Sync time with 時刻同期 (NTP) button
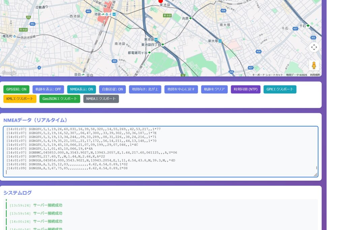Viewport: 345px width, 230px height. pyautogui.click(x=246, y=89)
